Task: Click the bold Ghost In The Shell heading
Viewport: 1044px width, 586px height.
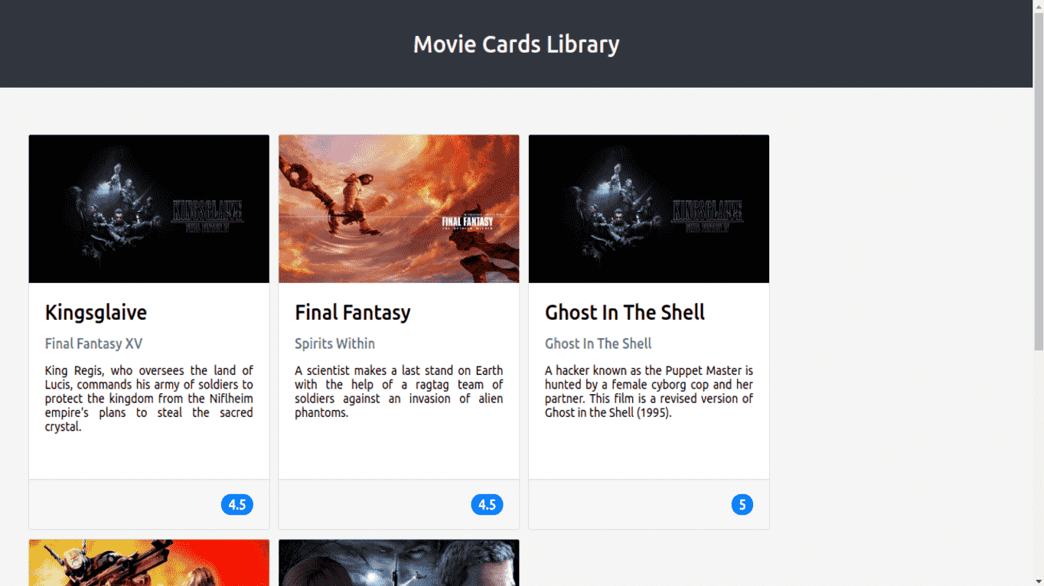Action: pyautogui.click(x=625, y=312)
